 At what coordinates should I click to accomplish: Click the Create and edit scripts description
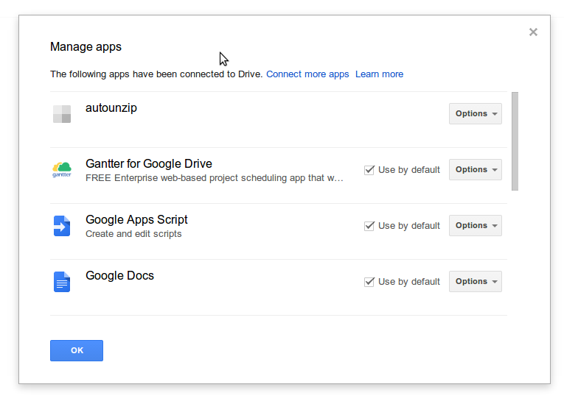pos(133,234)
